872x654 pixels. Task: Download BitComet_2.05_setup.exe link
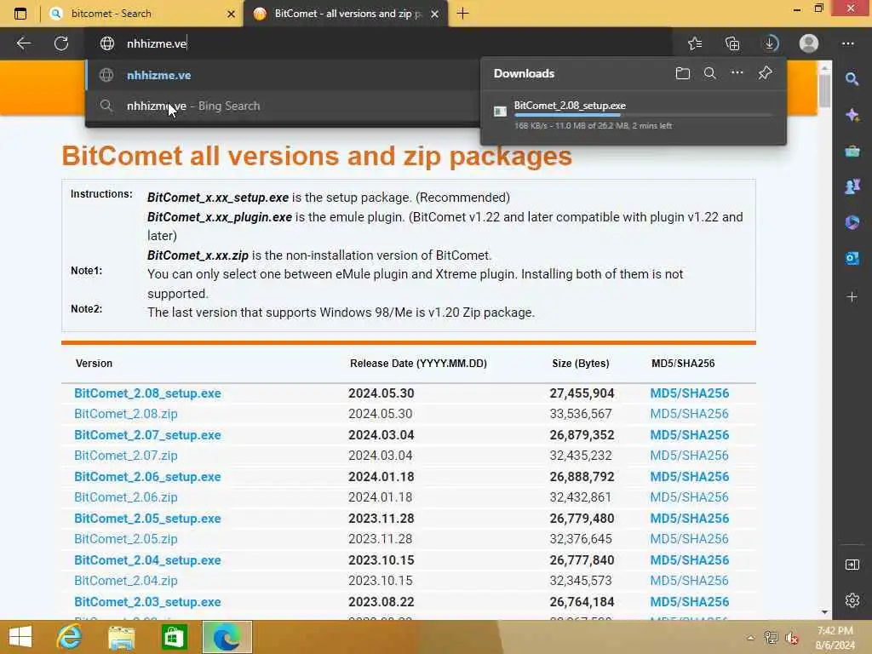[147, 519]
